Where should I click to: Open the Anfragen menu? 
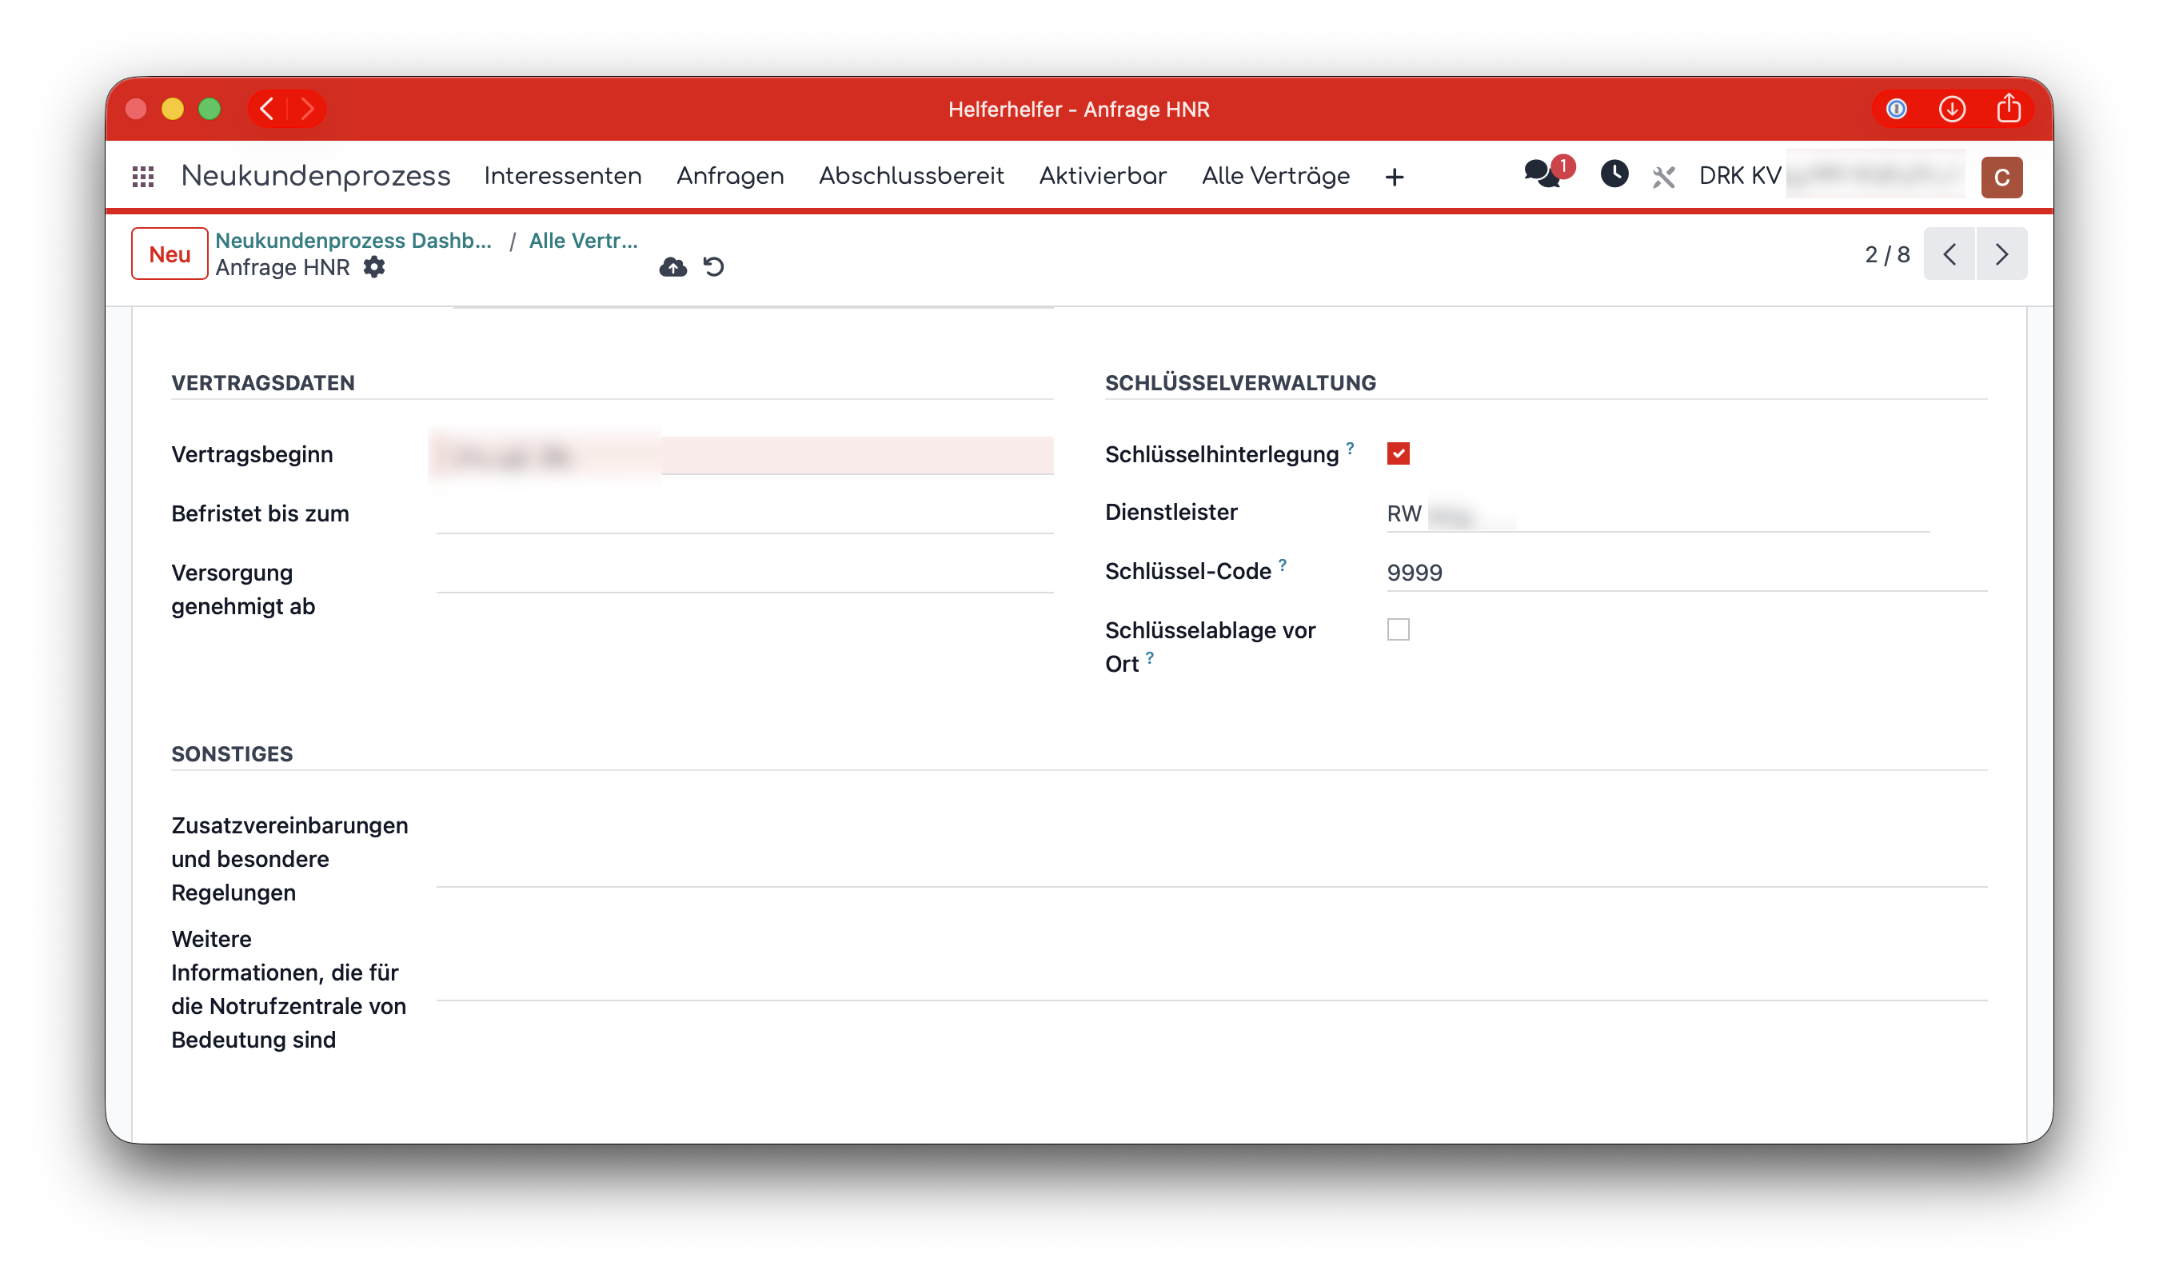(x=730, y=177)
